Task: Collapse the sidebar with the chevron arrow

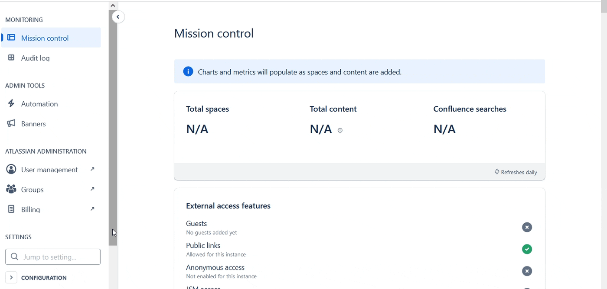Action: coord(118,16)
